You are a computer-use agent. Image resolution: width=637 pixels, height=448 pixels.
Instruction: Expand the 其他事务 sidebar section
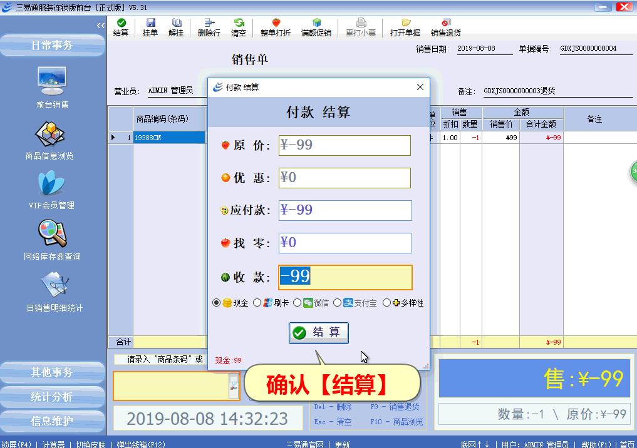click(52, 372)
